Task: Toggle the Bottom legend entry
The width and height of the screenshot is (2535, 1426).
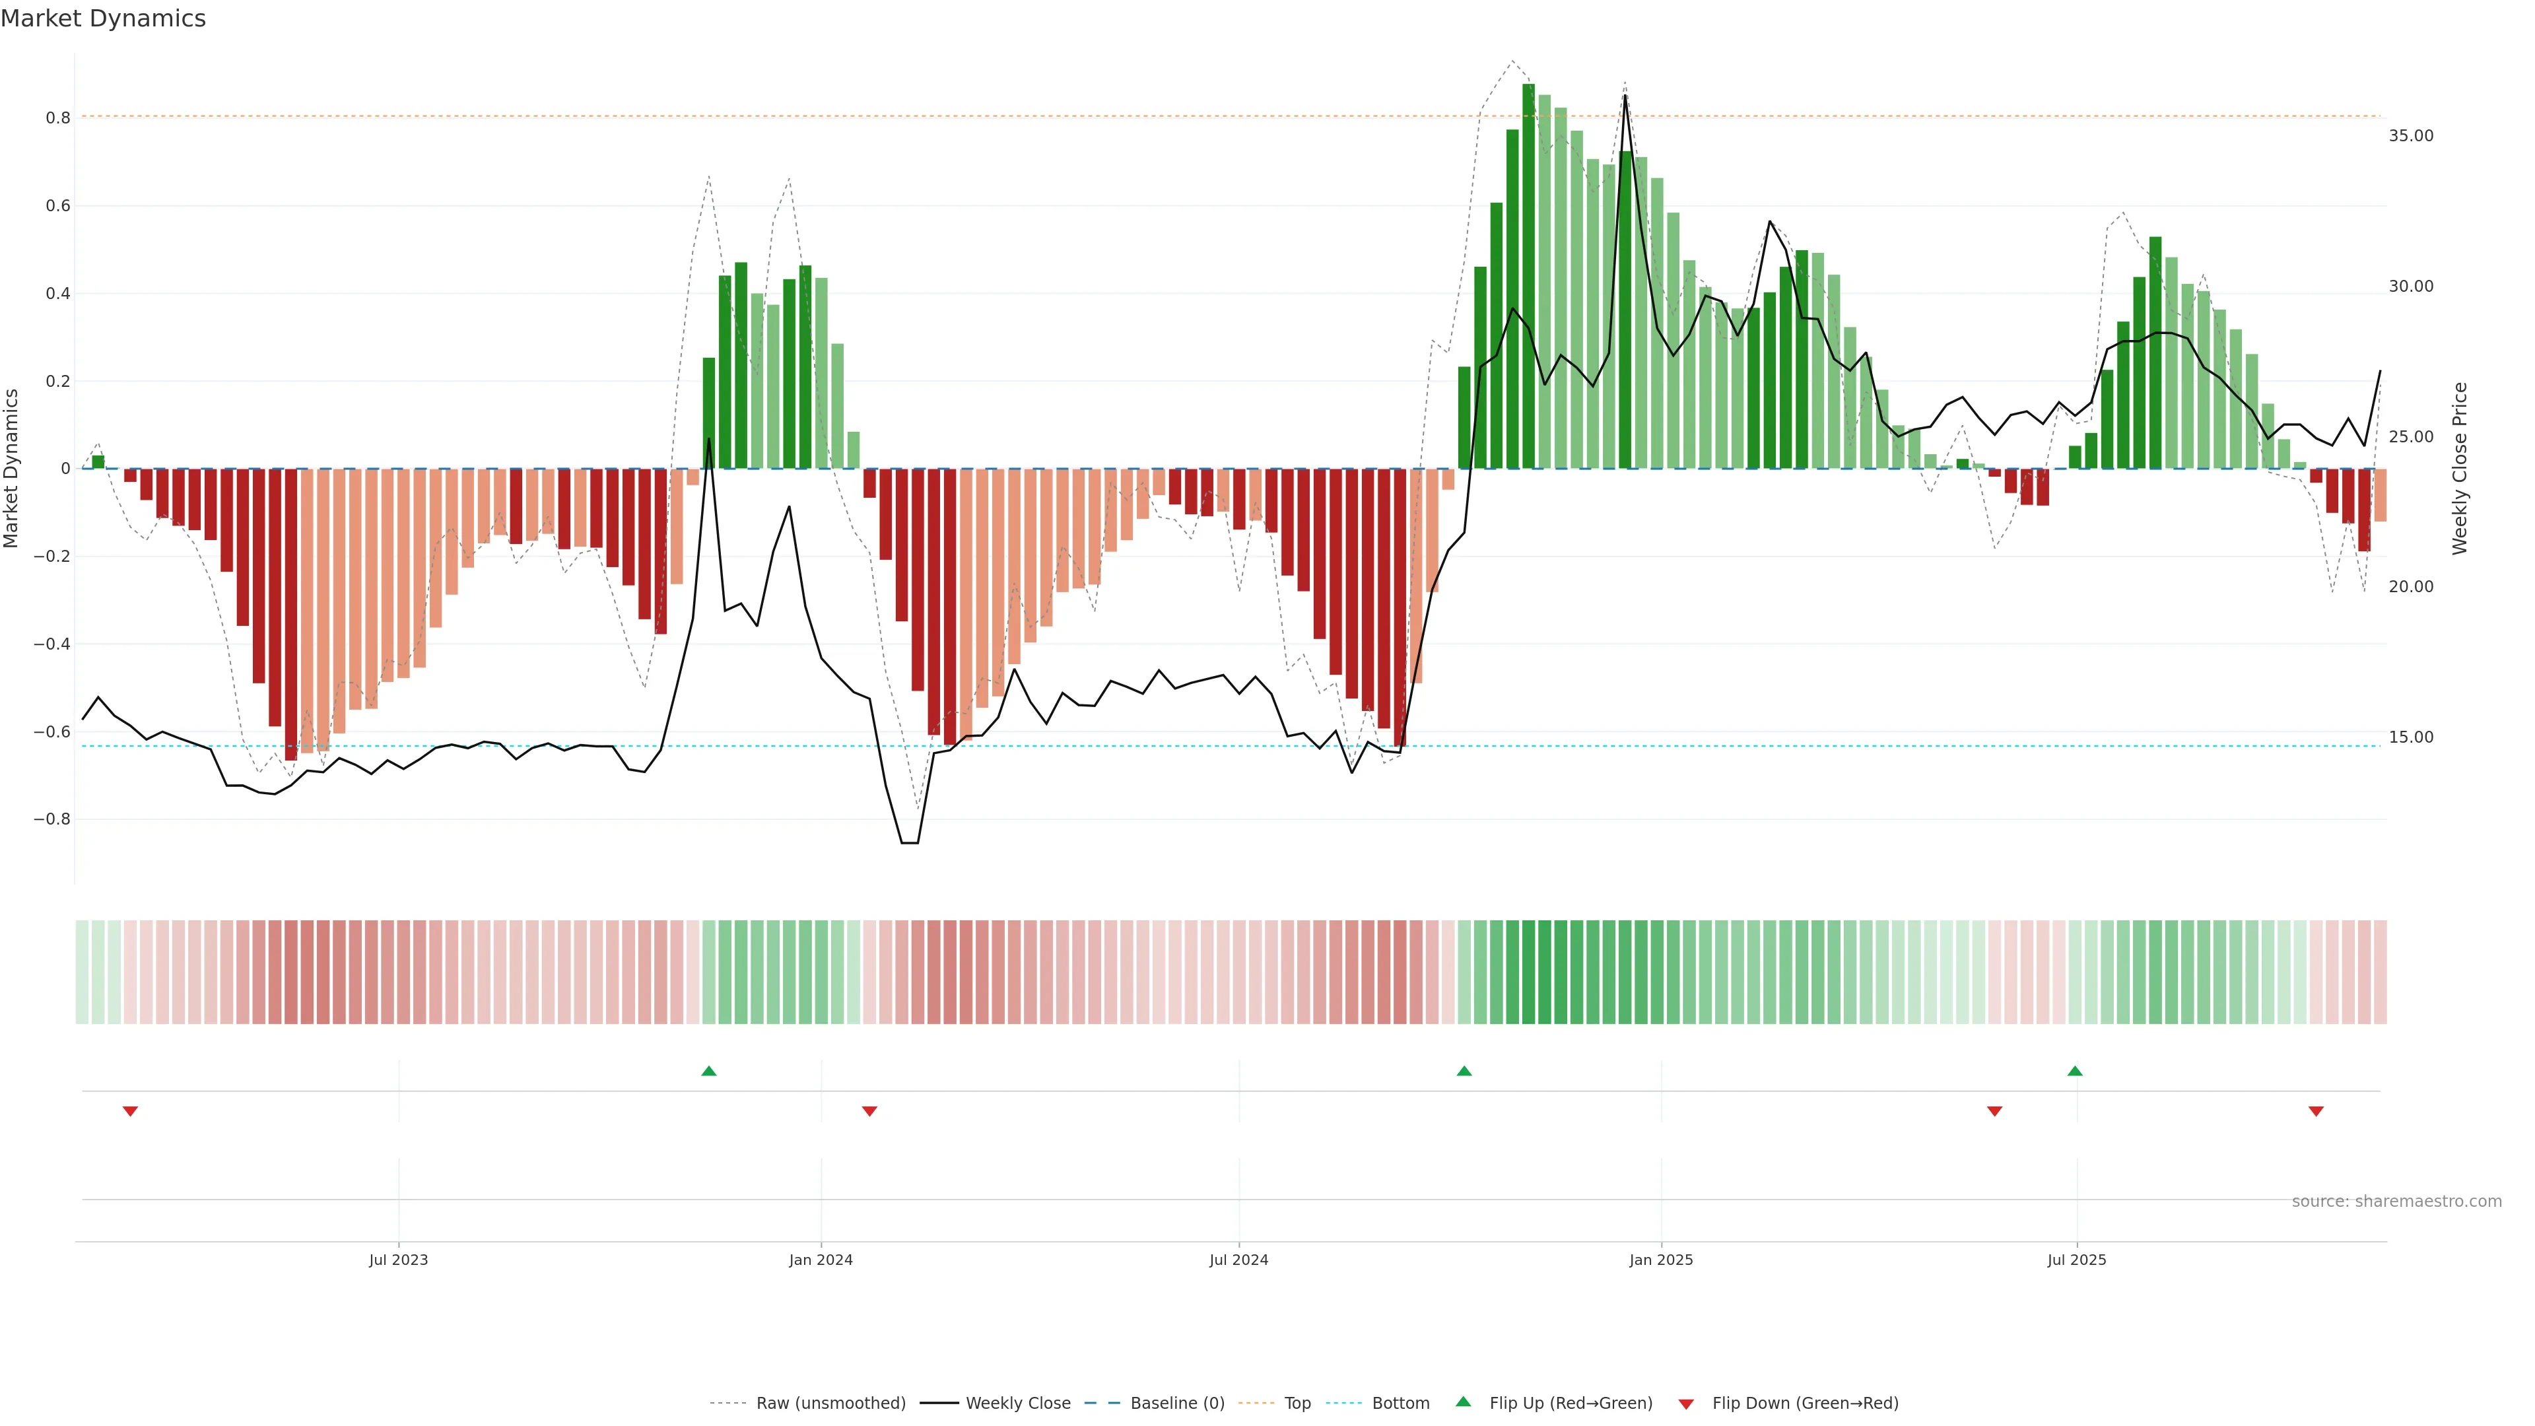Action: 1400,1404
